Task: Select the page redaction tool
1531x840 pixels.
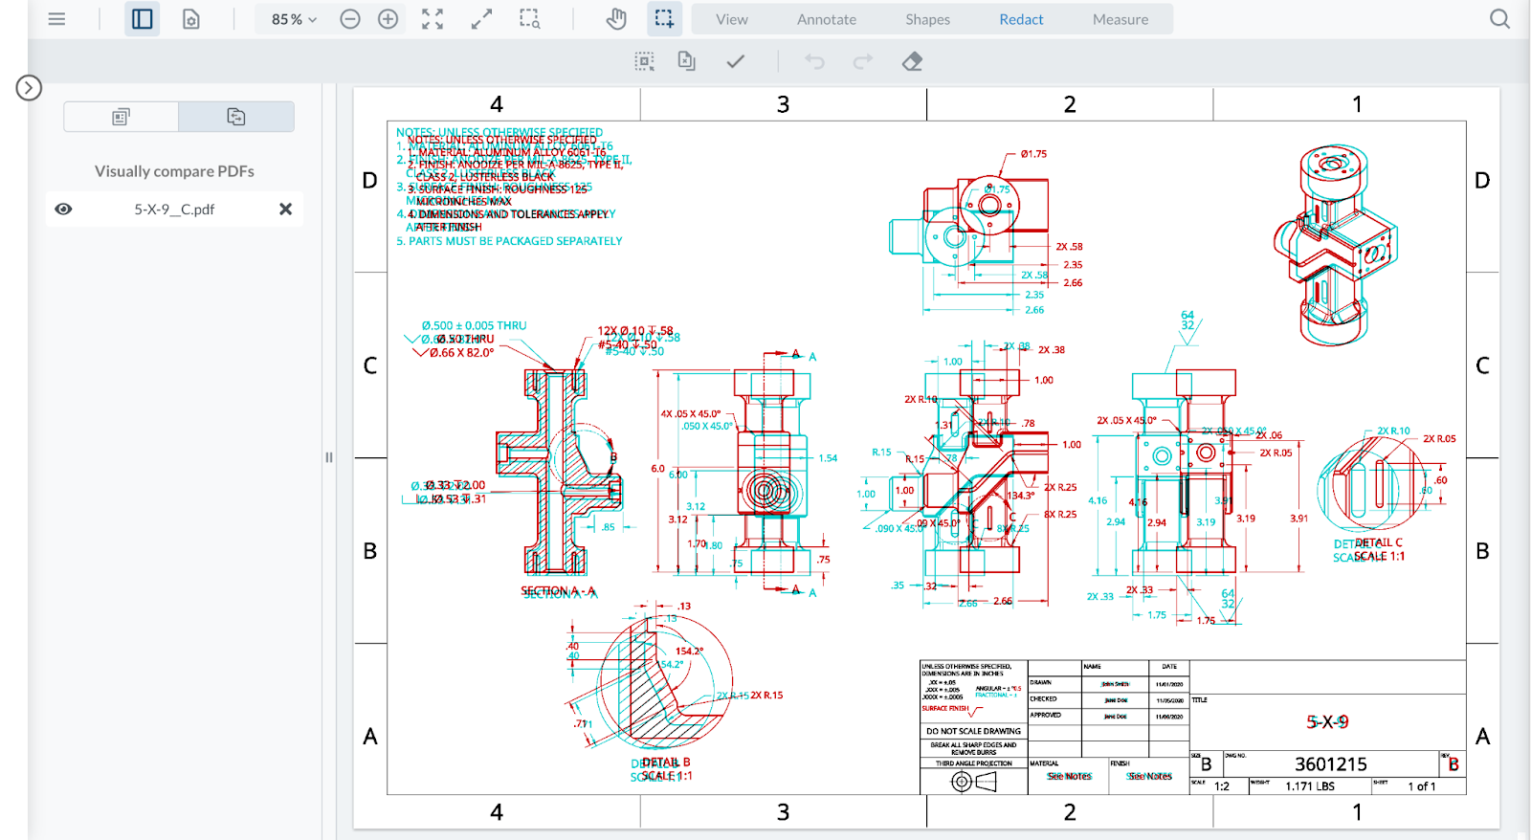Action: (x=686, y=61)
